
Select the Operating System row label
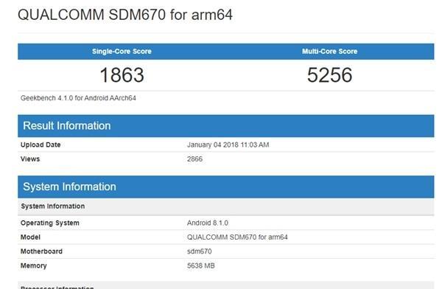pyautogui.click(x=50, y=223)
